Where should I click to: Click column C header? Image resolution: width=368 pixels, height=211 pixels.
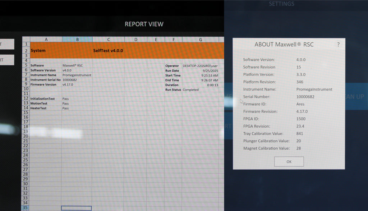(x=108, y=39)
